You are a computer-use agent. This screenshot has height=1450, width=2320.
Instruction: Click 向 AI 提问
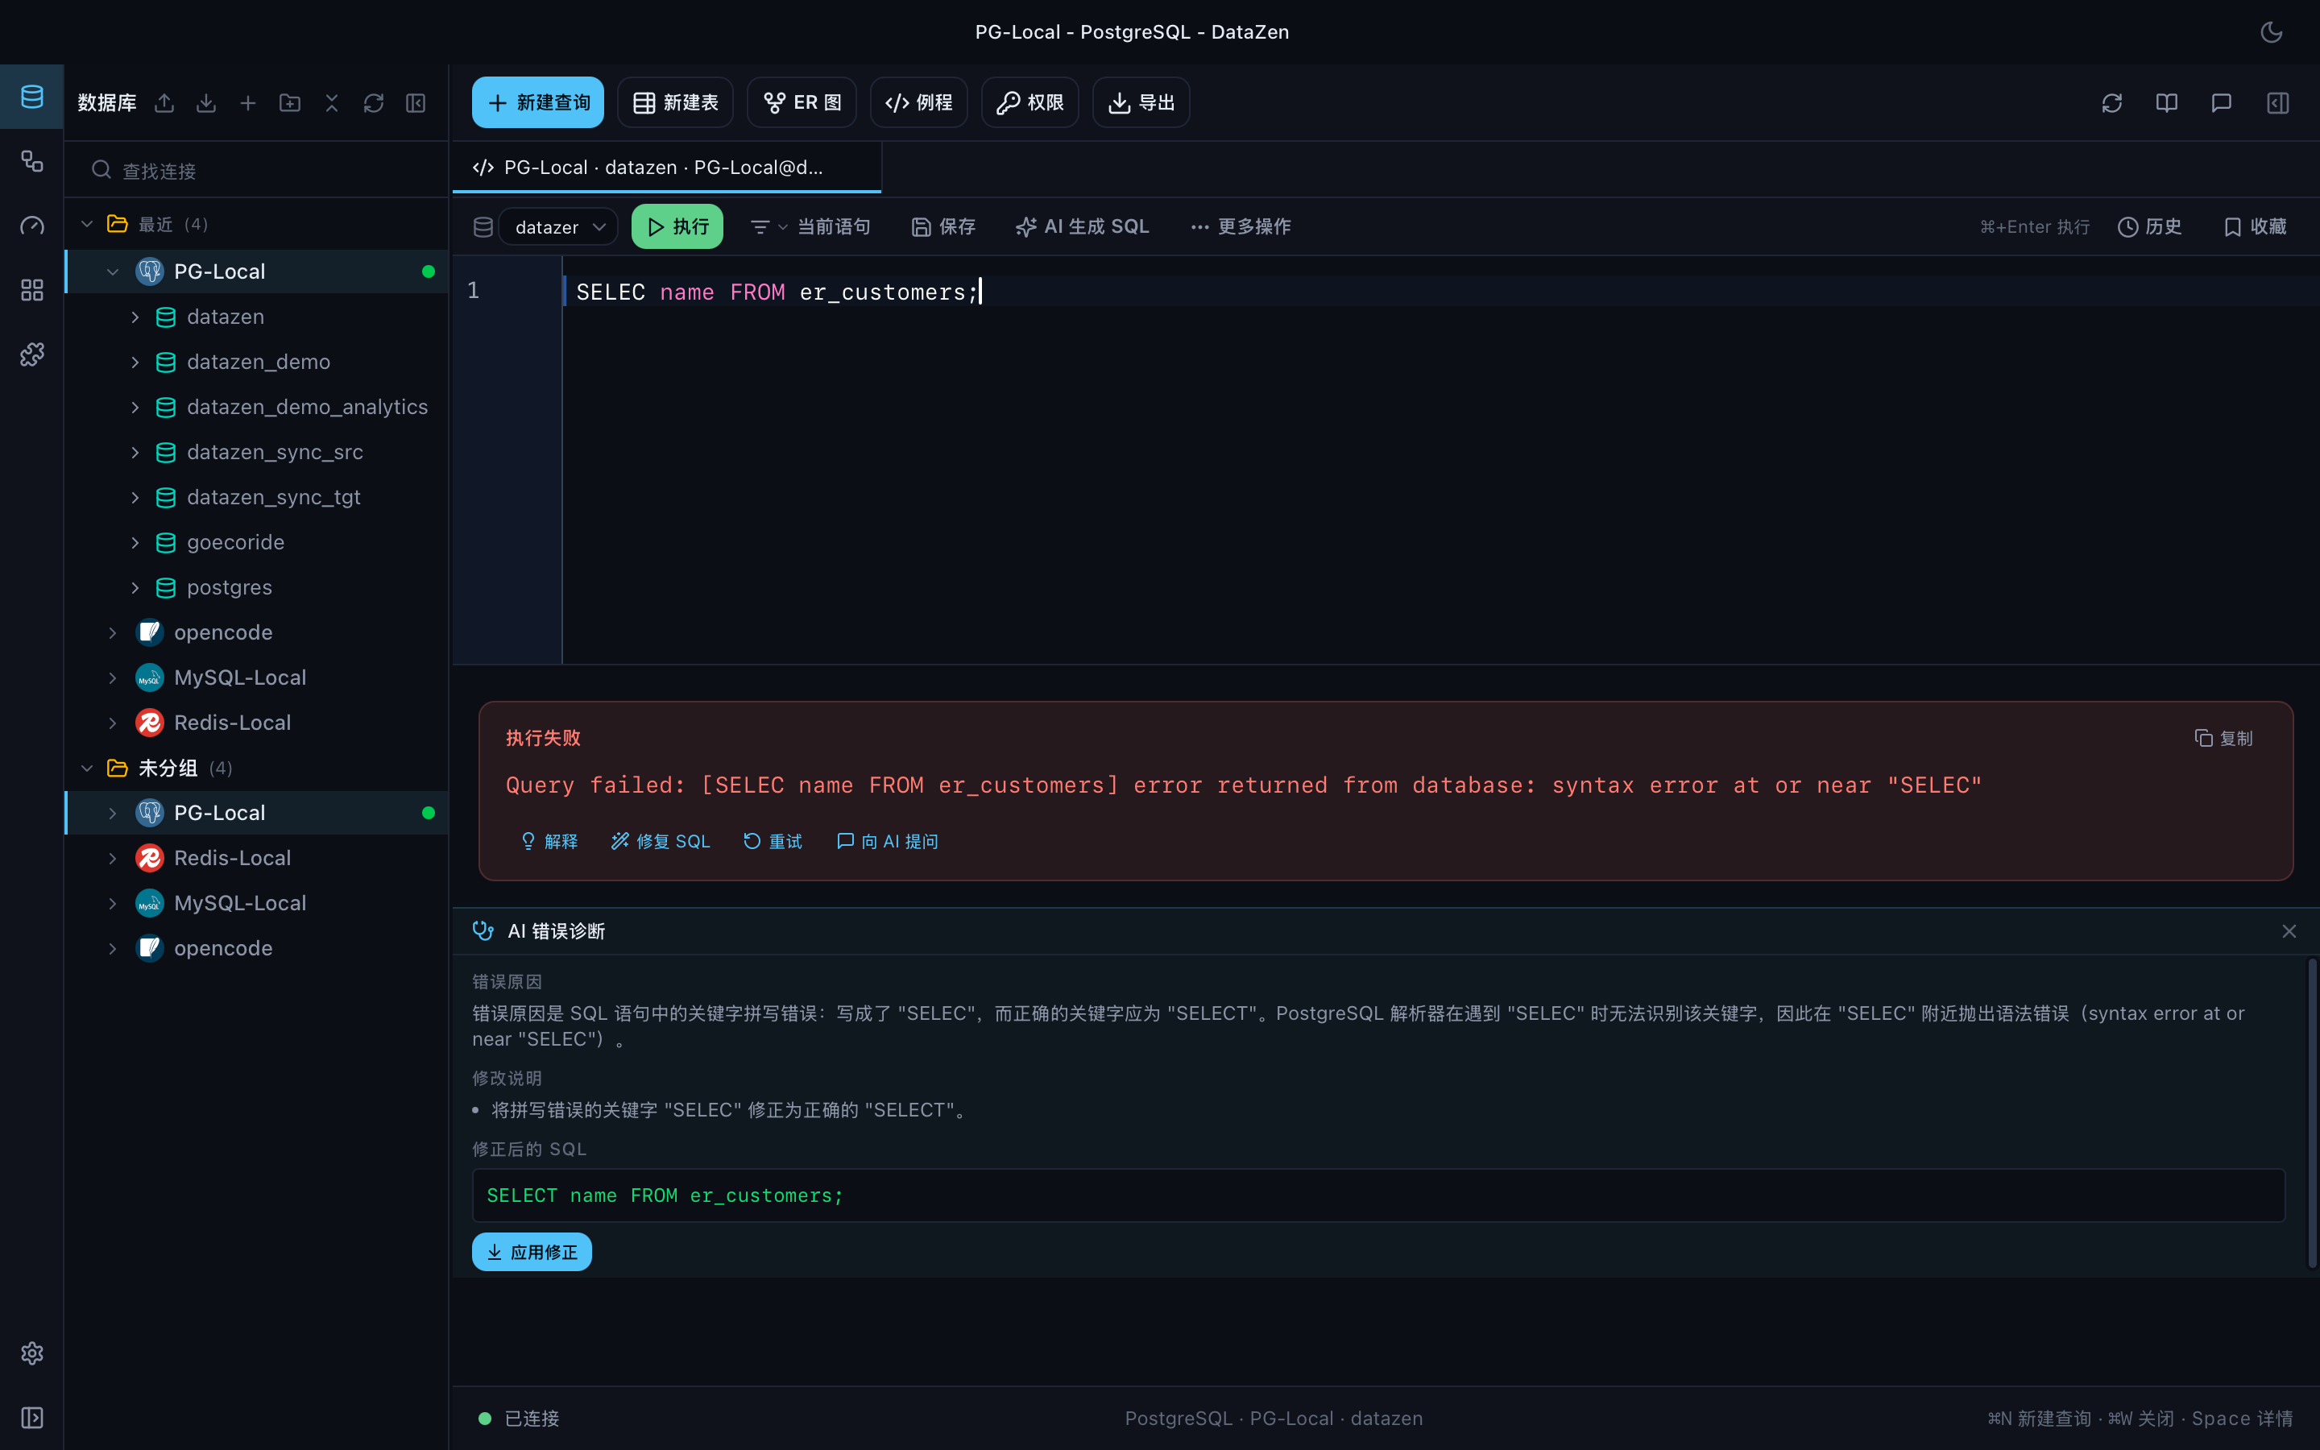pyautogui.click(x=888, y=841)
